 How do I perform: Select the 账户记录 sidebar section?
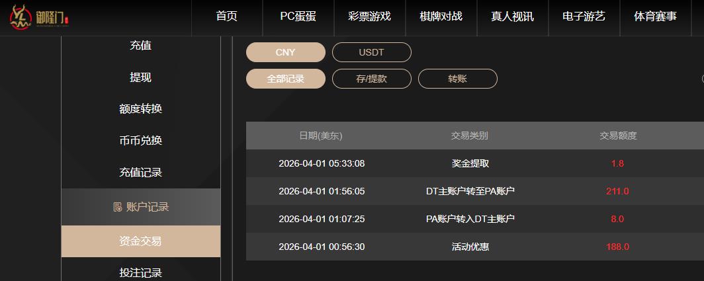coord(140,207)
